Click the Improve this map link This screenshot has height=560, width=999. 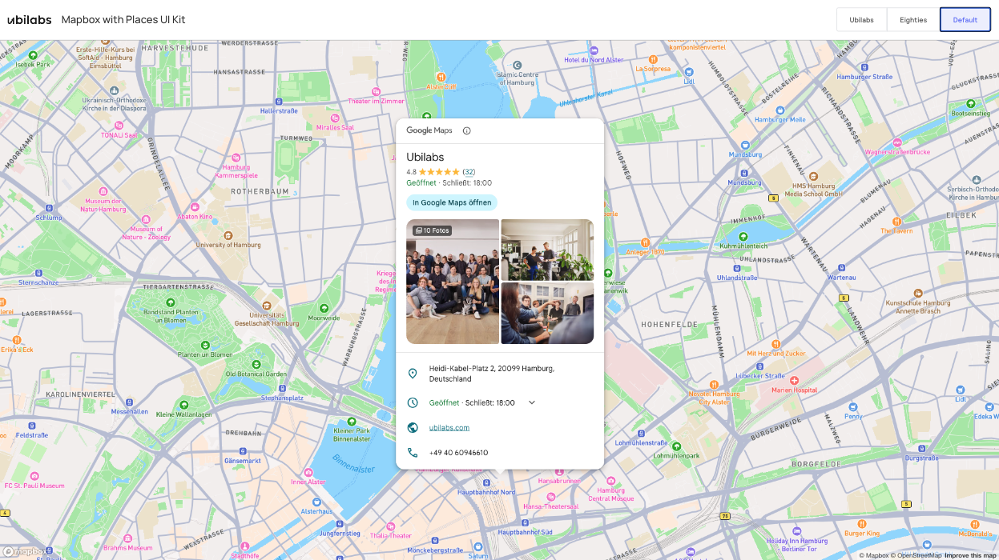pos(970,555)
